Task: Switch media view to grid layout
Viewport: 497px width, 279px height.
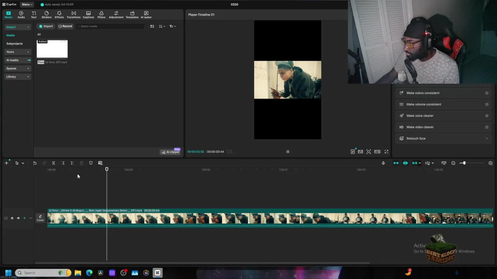Action: pos(152,26)
